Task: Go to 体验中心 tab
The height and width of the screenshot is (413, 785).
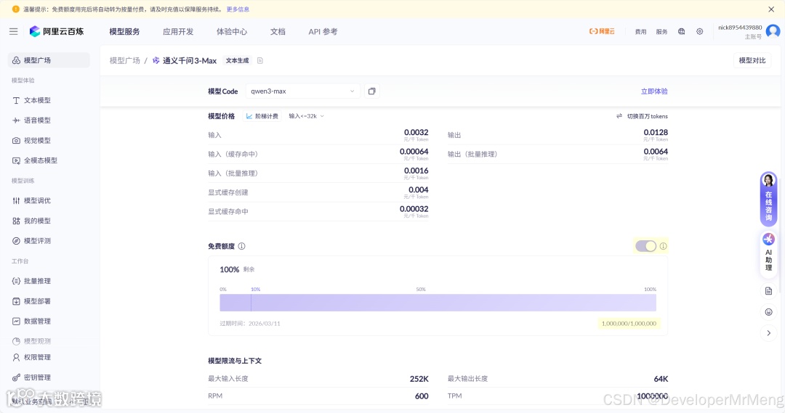Action: (x=232, y=31)
